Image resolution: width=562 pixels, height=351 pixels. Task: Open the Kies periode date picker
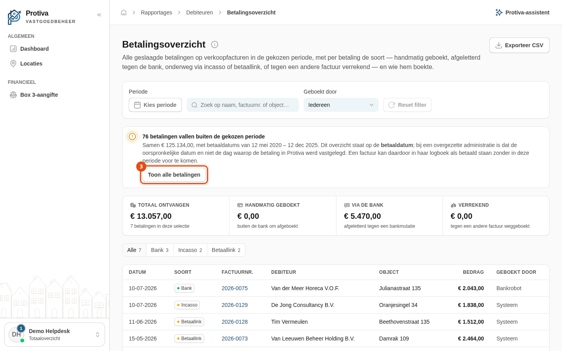pyautogui.click(x=155, y=105)
